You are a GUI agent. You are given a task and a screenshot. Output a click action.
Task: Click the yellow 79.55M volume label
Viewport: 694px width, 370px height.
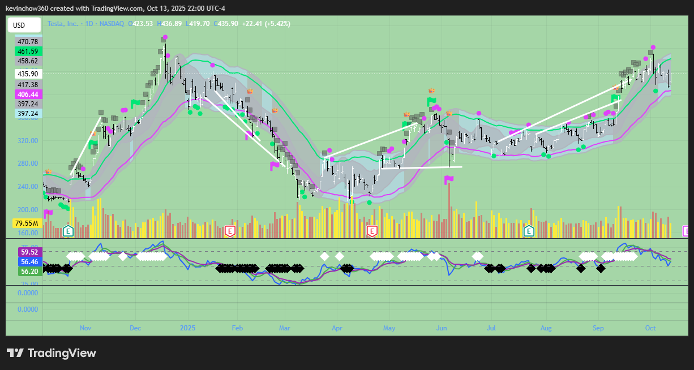click(27, 223)
